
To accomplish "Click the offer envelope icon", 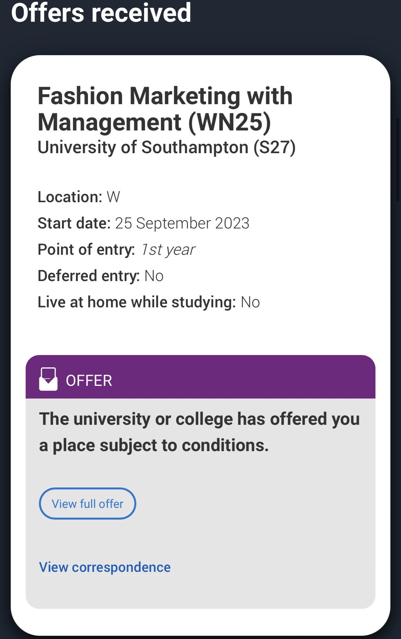I will click(48, 379).
